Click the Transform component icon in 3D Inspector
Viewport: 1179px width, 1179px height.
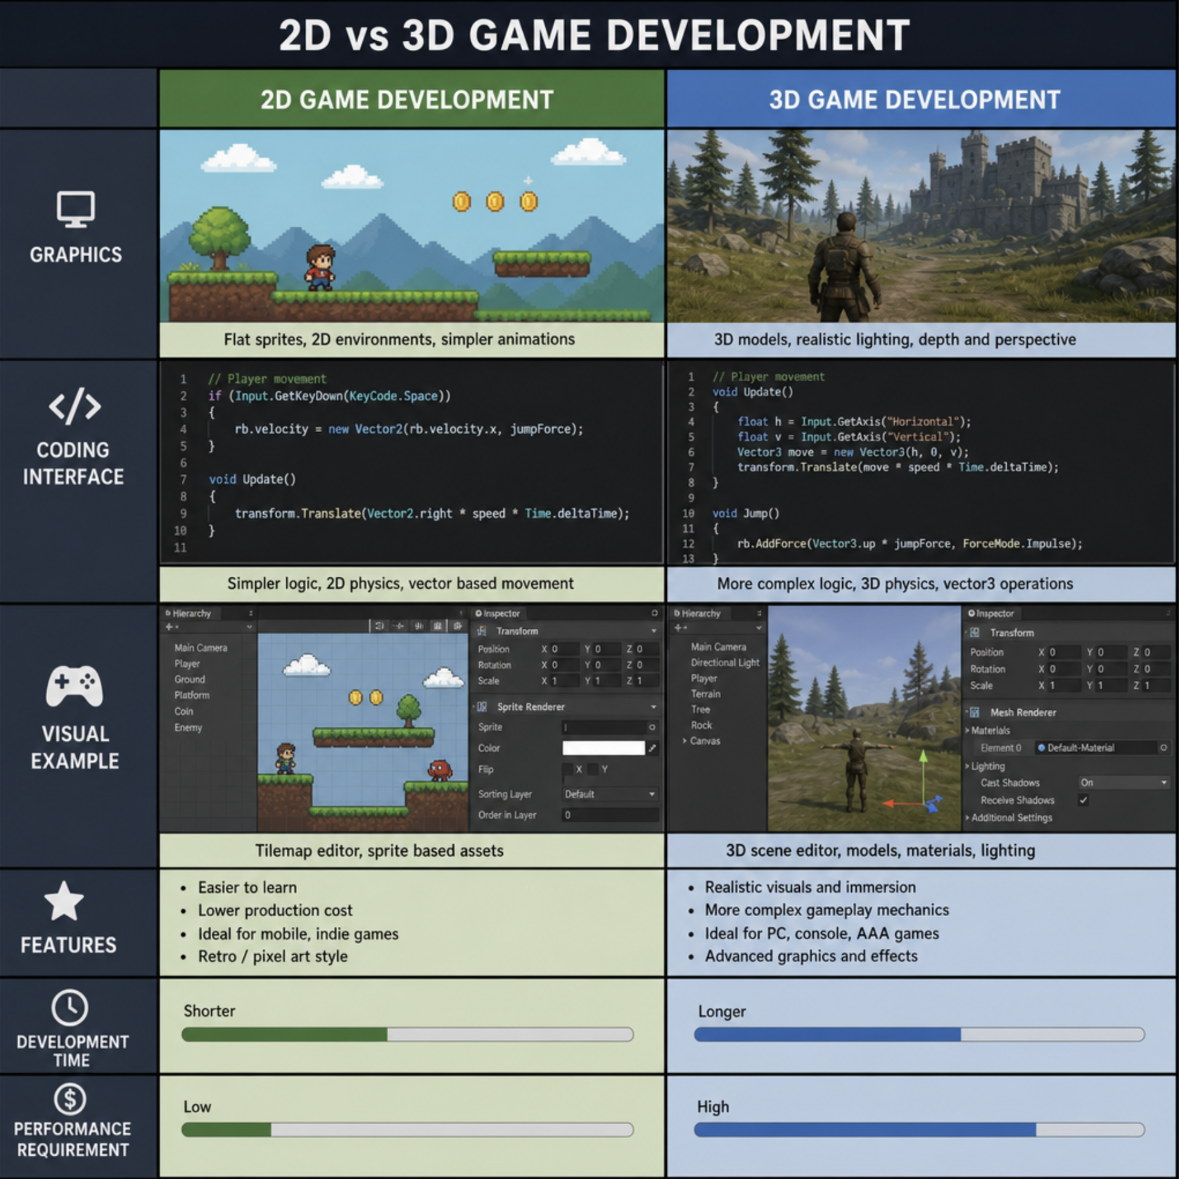(975, 632)
